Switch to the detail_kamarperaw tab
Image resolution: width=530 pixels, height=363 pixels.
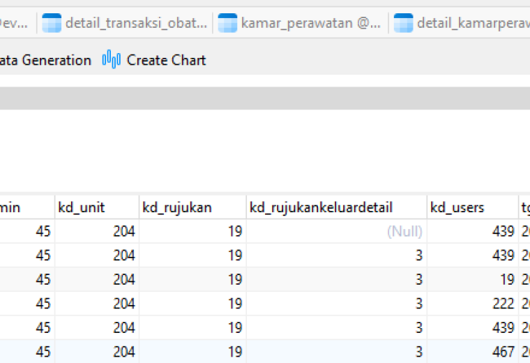460,23
